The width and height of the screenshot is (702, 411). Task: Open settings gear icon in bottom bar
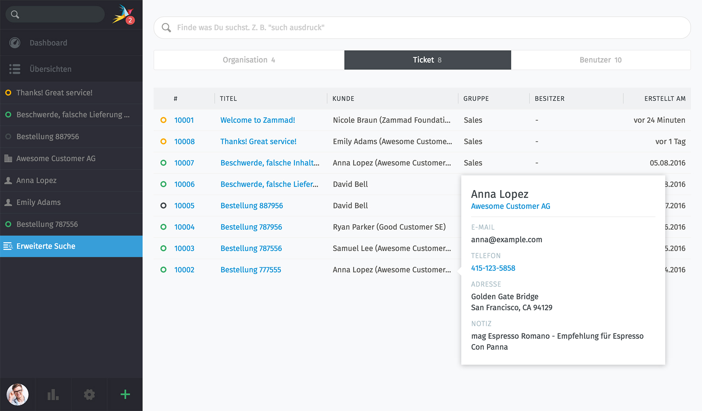click(89, 394)
